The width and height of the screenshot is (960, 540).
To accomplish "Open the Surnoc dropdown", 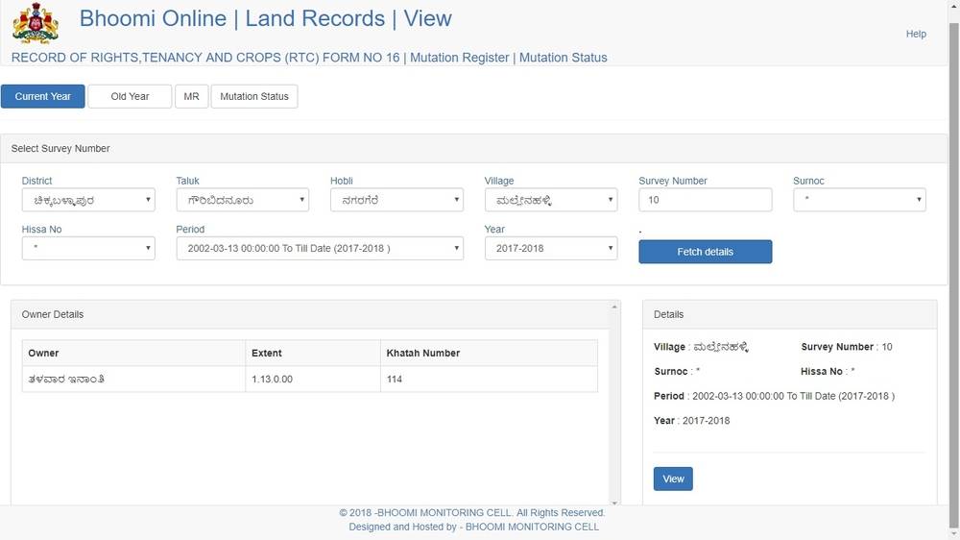I will pos(859,200).
